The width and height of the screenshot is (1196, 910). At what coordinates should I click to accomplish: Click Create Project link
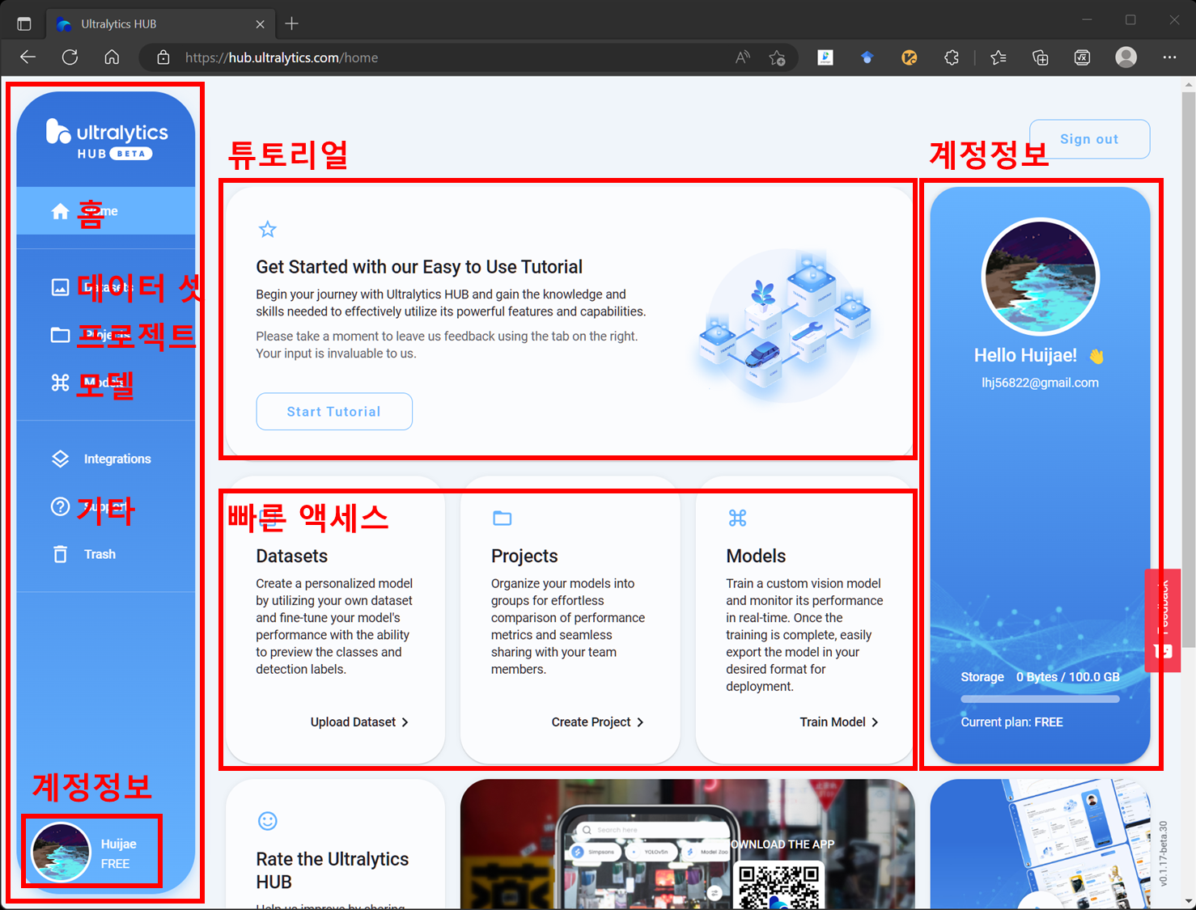click(598, 722)
